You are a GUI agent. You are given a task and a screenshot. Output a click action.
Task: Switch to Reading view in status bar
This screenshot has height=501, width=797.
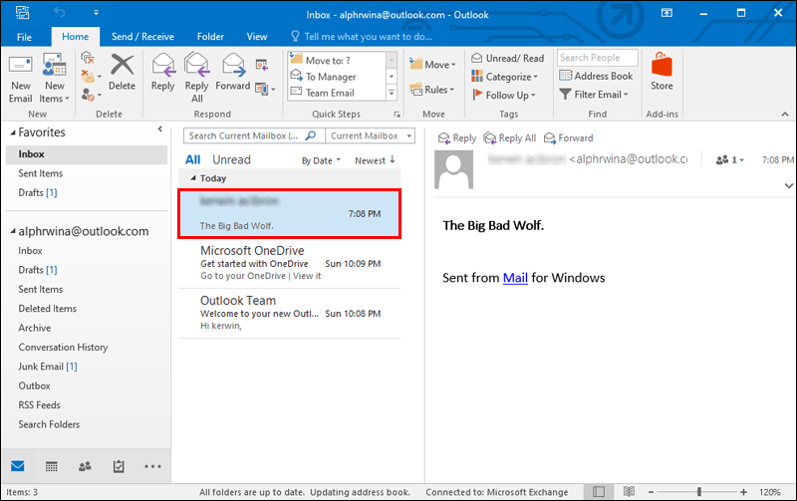point(629,492)
